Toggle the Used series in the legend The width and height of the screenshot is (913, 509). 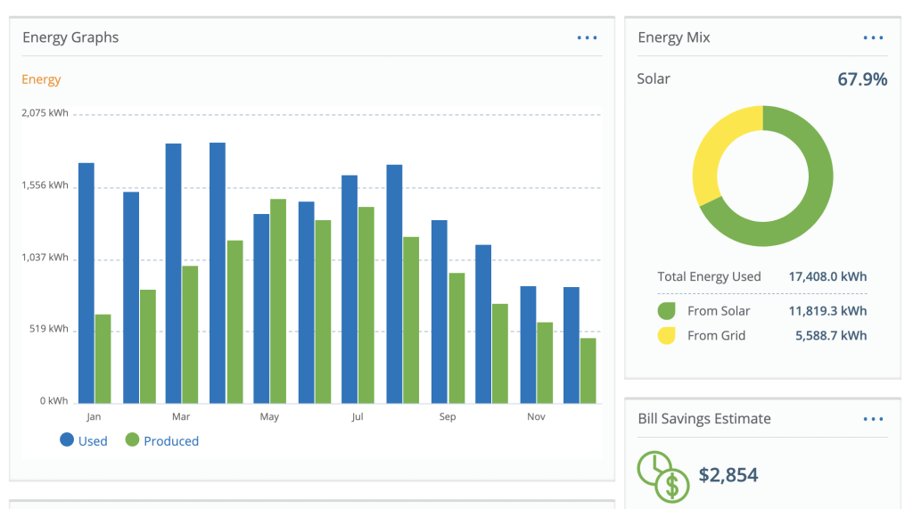84,441
